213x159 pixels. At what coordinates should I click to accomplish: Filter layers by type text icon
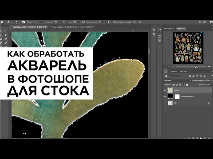(x=197, y=76)
